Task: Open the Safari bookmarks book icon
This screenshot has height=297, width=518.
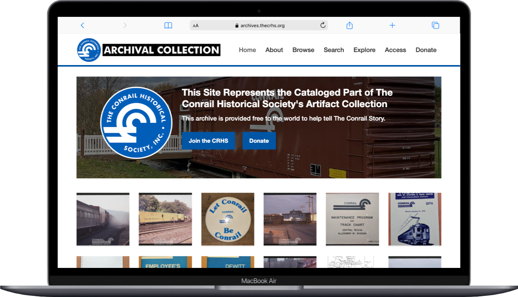Action: [x=168, y=25]
